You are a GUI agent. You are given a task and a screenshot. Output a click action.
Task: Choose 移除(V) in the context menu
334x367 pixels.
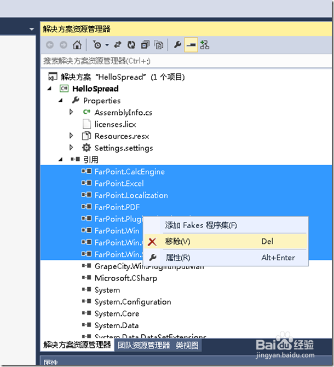pos(226,241)
